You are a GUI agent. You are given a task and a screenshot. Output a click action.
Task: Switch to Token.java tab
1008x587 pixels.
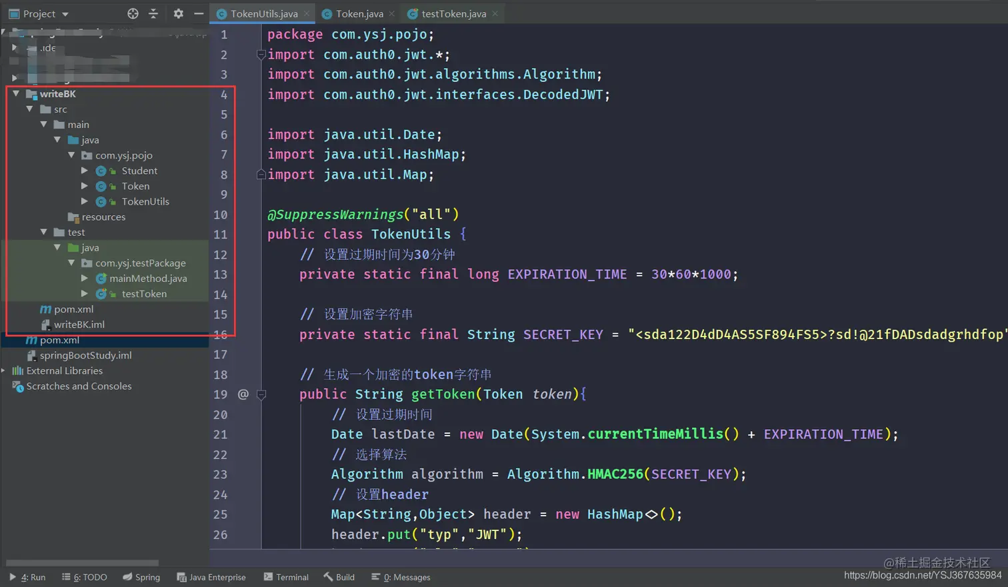click(359, 13)
